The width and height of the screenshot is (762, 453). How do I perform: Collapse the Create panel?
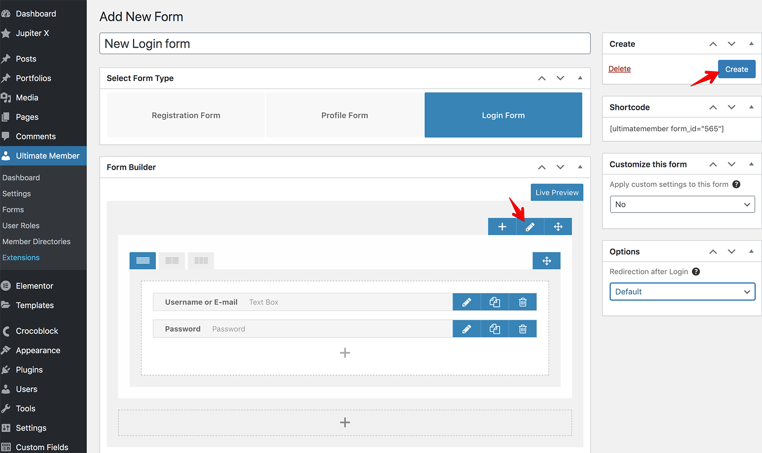751,43
